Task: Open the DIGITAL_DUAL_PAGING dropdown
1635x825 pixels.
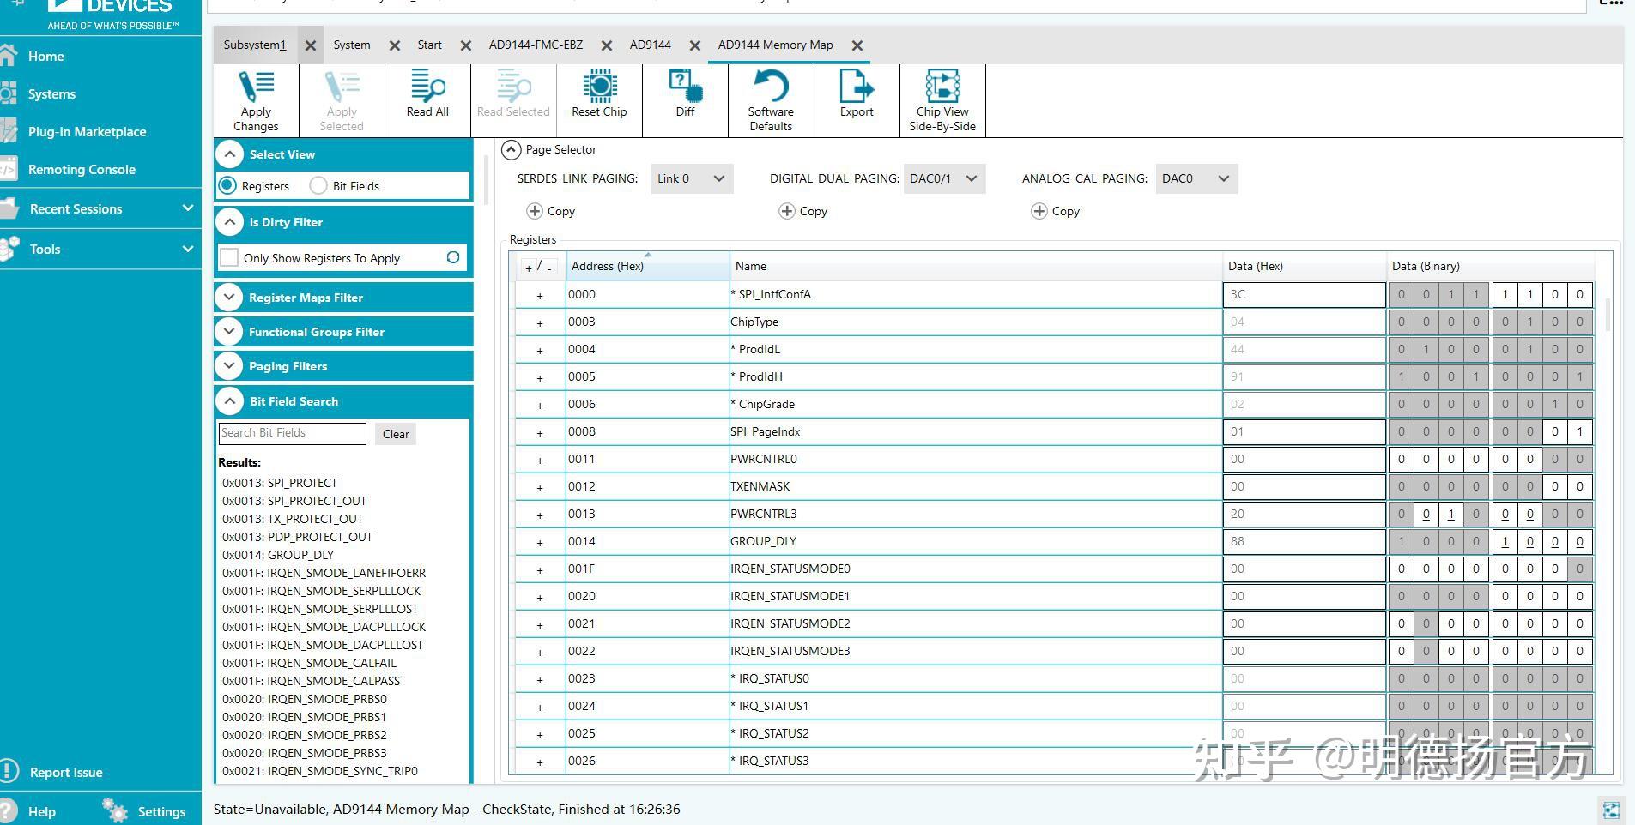Action: pos(943,178)
